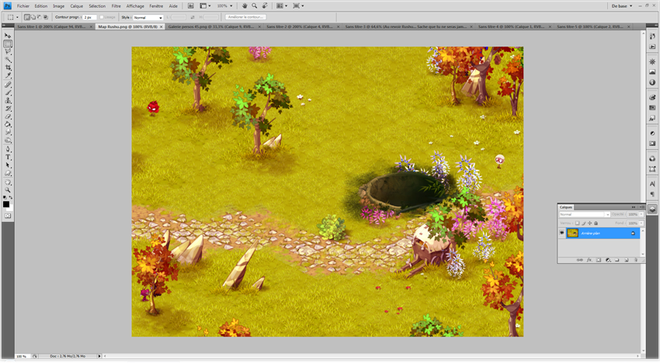This screenshot has width=660, height=363.
Task: Swap foreground and background colors
Action: click(11, 197)
